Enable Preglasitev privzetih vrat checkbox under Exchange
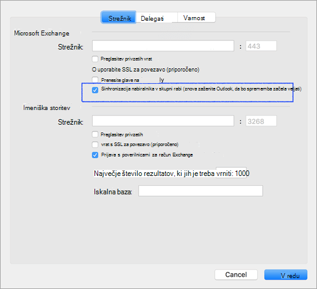317x289 pixels. point(95,59)
